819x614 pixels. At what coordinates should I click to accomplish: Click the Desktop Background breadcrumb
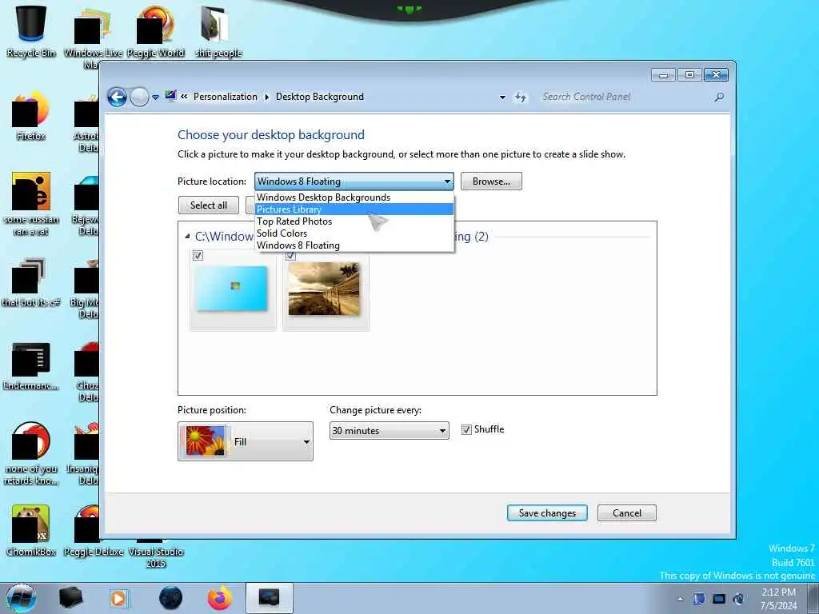pyautogui.click(x=320, y=97)
